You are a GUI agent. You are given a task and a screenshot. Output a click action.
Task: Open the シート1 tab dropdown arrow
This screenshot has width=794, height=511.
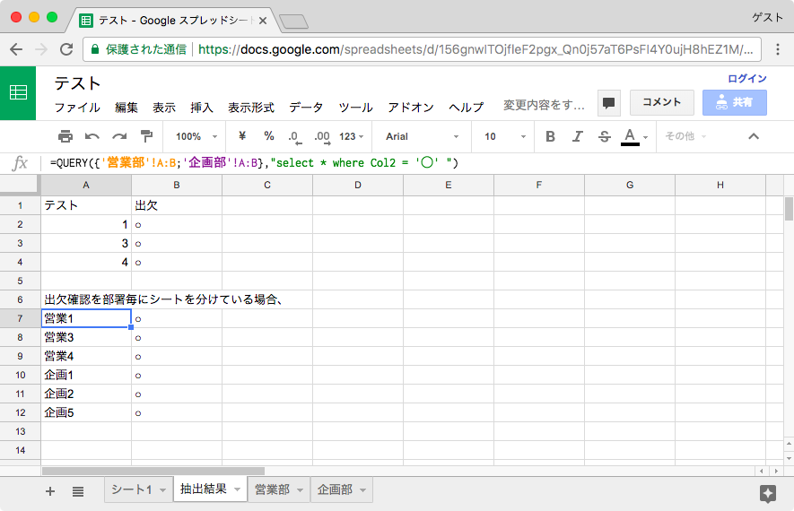162,490
